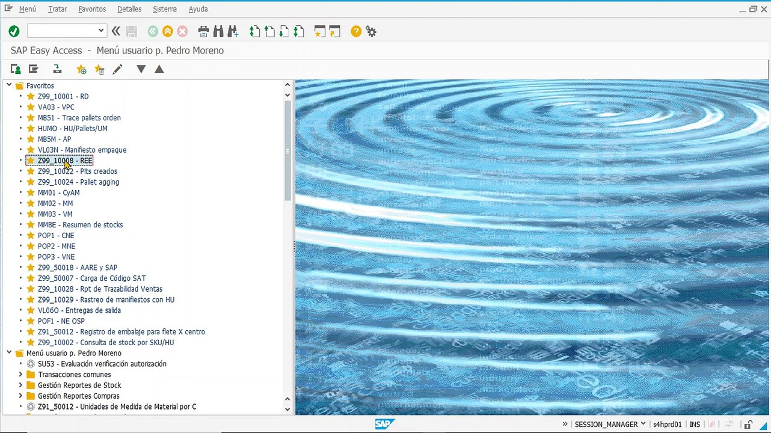771x433 pixels.
Task: Click the Print icon
Action: point(204,31)
